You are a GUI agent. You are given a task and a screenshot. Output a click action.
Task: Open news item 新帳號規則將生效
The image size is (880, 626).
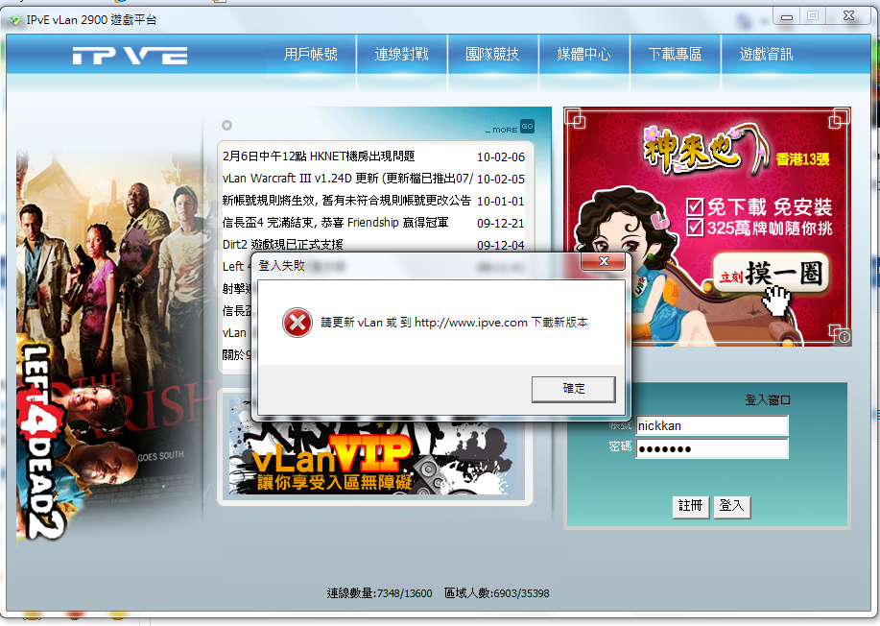(346, 201)
